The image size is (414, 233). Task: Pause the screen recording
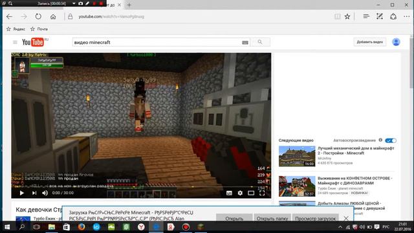tap(94, 3)
